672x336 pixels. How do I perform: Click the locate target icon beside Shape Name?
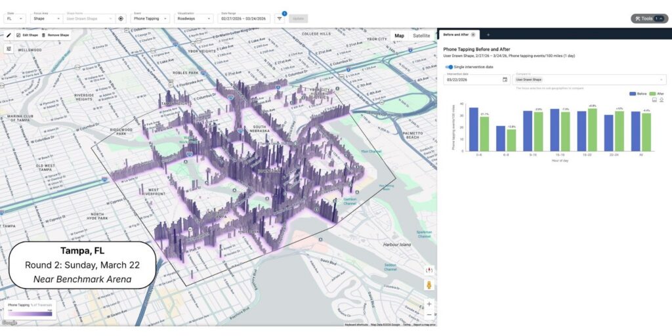121,19
